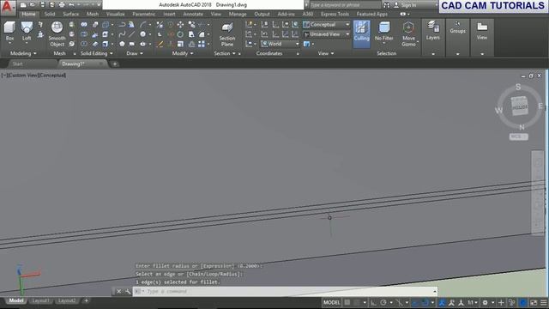Expand the Modify panel dropdown

coord(183,53)
